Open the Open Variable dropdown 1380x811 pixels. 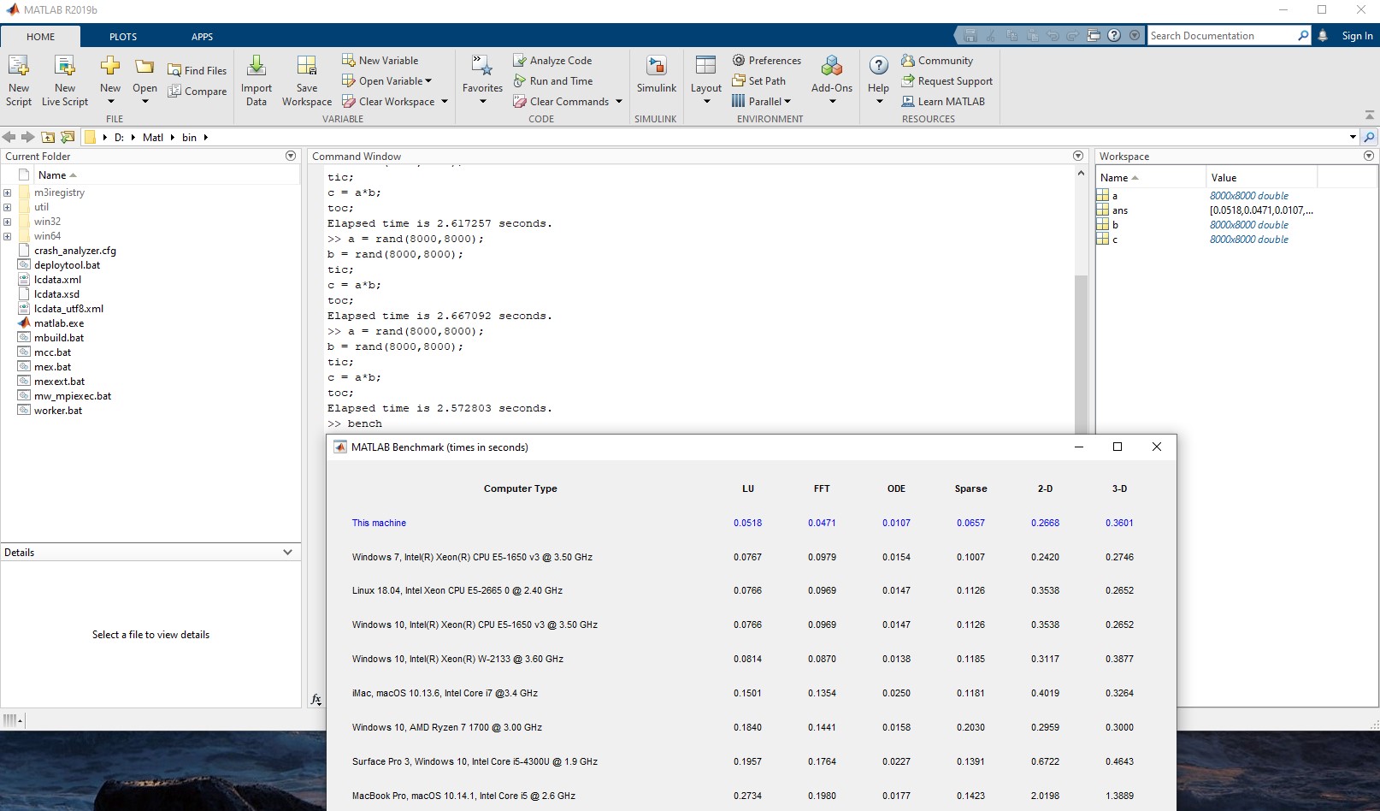tap(428, 81)
